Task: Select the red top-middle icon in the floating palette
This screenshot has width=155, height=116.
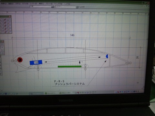Action: click(5, 20)
